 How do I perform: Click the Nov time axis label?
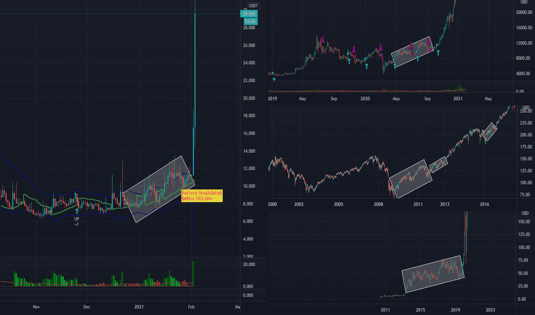(36, 307)
